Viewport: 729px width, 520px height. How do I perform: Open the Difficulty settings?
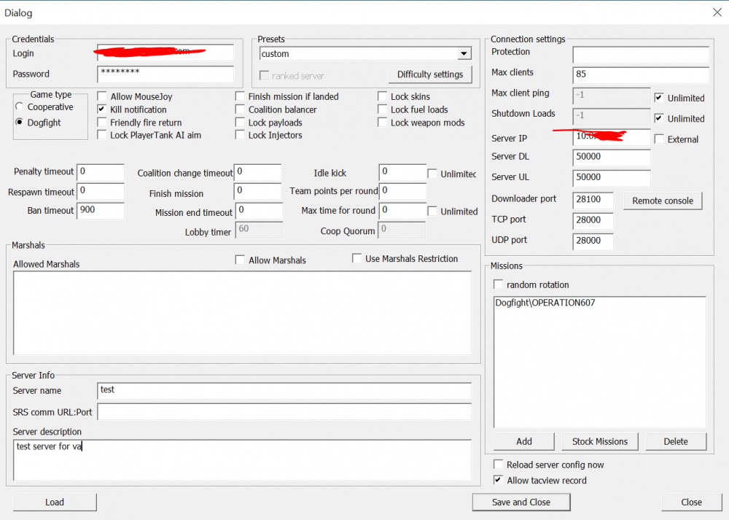(429, 74)
